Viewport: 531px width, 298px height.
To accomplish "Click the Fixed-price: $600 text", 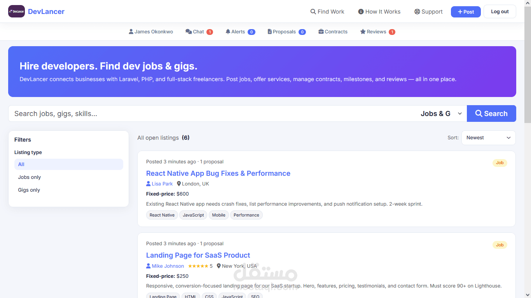I will [168, 194].
